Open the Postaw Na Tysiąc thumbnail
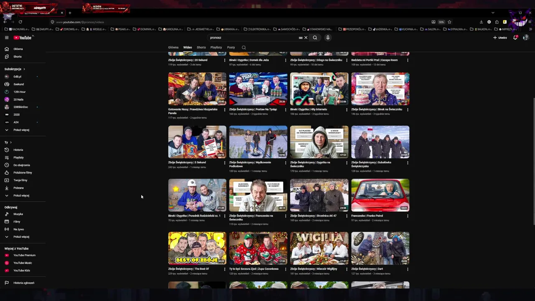Screen dimensions: 535x301 tap(258, 89)
